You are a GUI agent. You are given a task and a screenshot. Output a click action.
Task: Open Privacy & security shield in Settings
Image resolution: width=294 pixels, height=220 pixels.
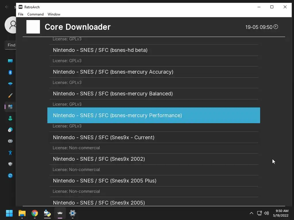point(10,164)
